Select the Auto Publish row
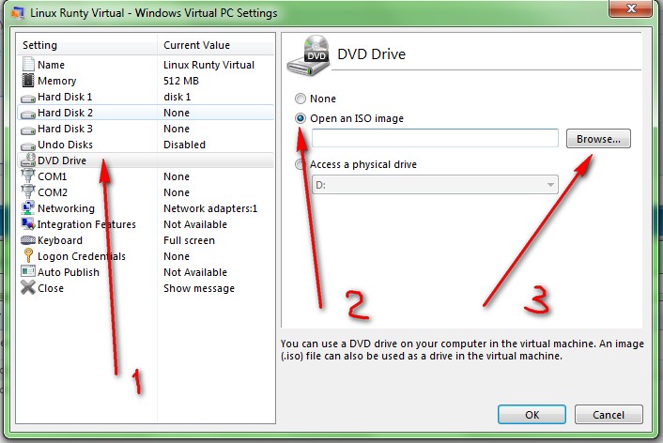This screenshot has width=663, height=443. coord(146,272)
